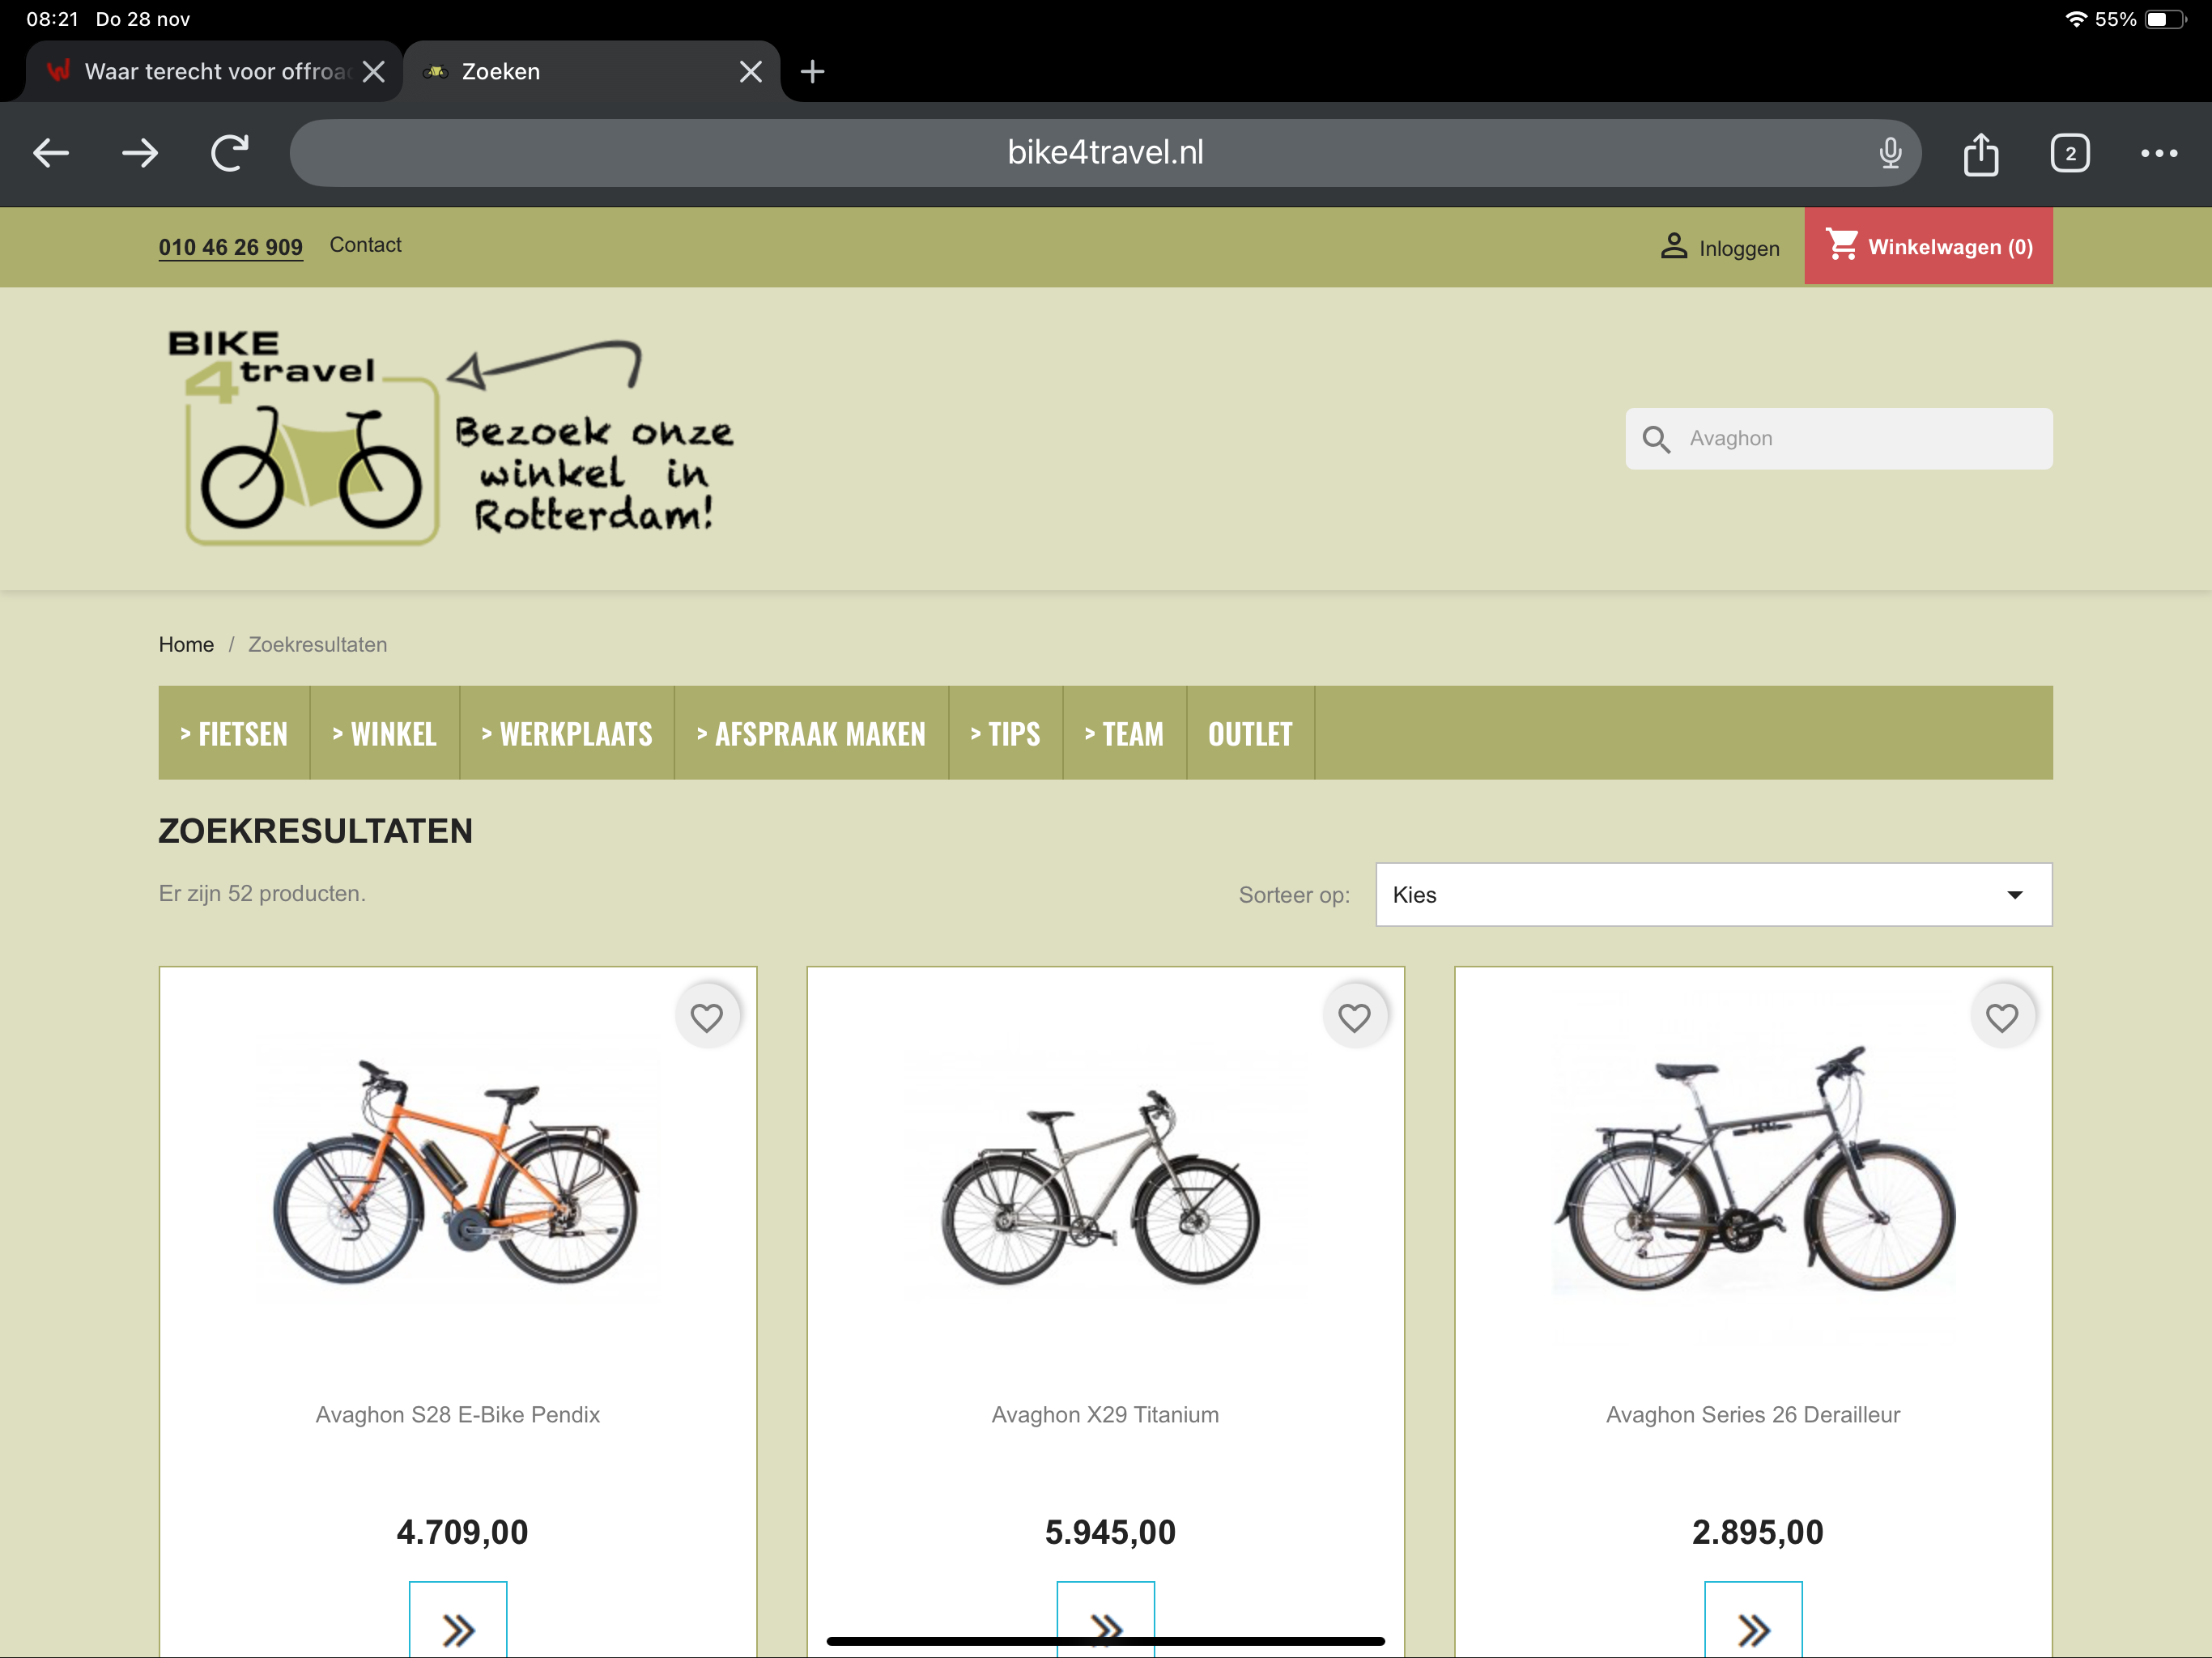Add Avaghon Series 26 Derailleur to favorites
This screenshot has width=2212, height=1658.
coord(2001,1017)
